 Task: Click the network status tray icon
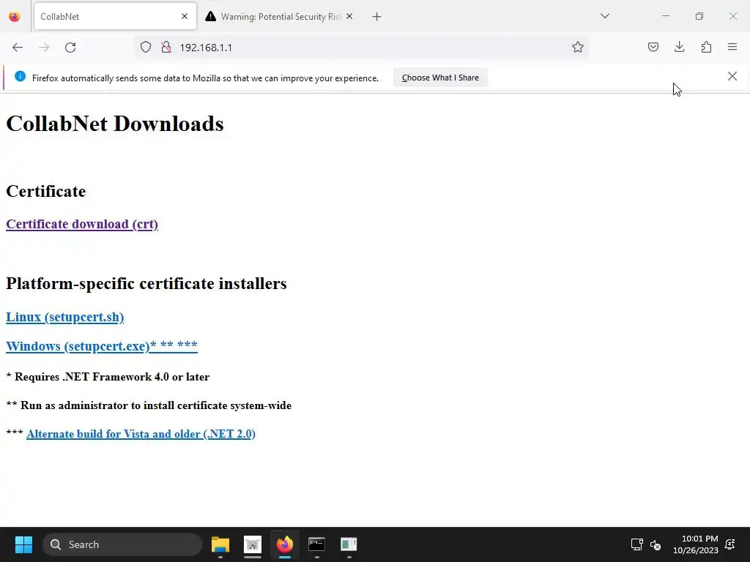pyautogui.click(x=636, y=544)
